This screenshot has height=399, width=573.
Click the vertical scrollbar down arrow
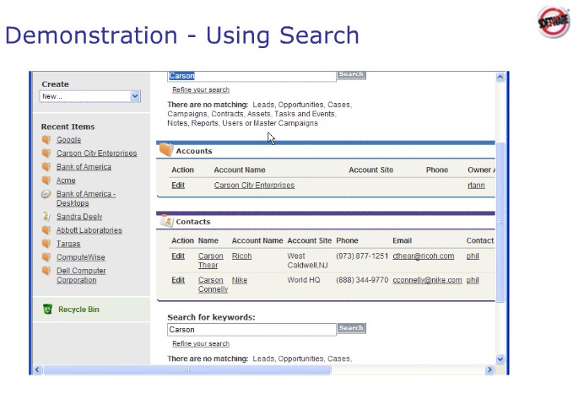[500, 359]
